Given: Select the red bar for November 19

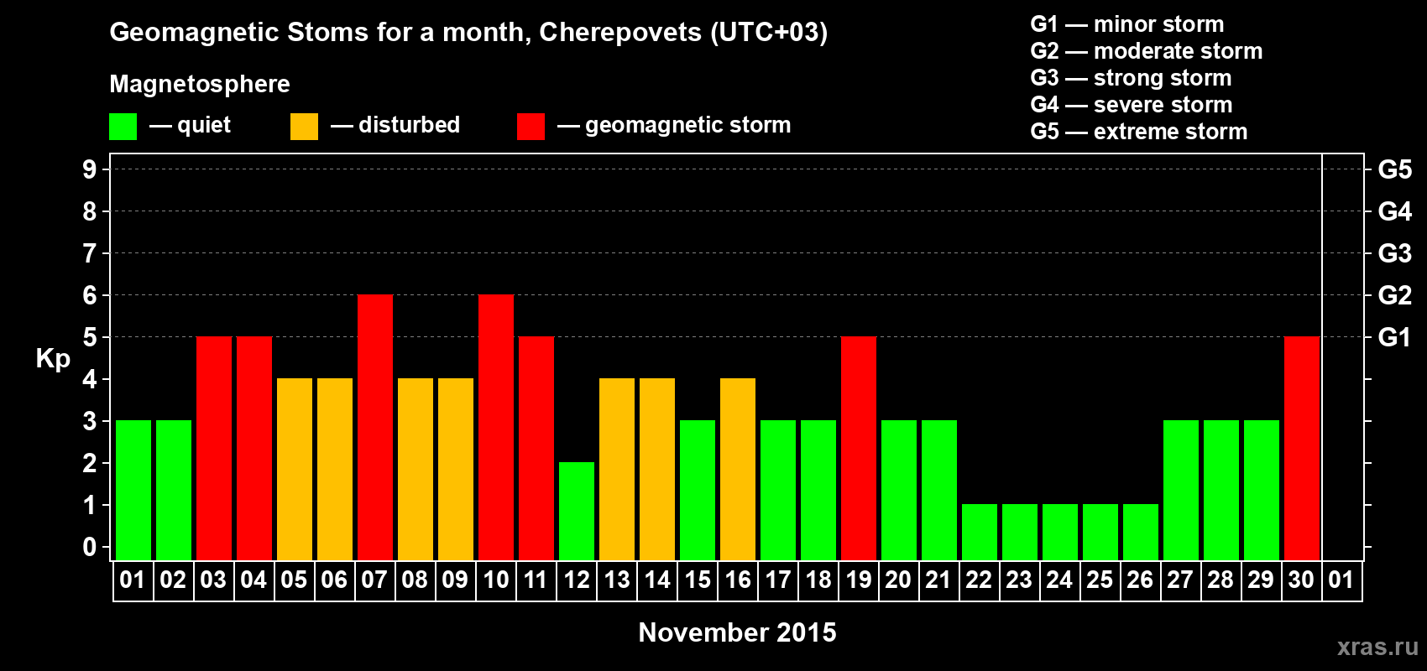Looking at the screenshot, I should 859,448.
